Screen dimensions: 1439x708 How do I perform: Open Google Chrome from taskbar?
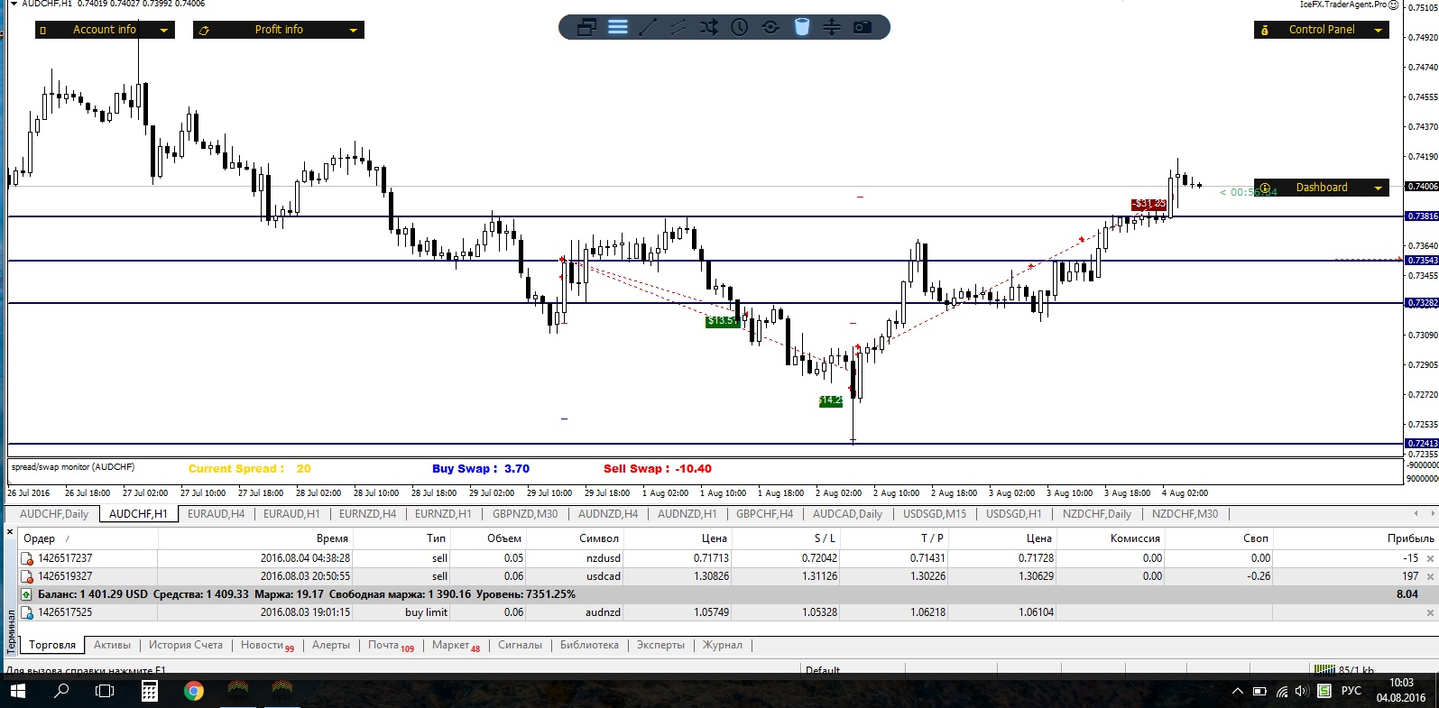click(193, 691)
